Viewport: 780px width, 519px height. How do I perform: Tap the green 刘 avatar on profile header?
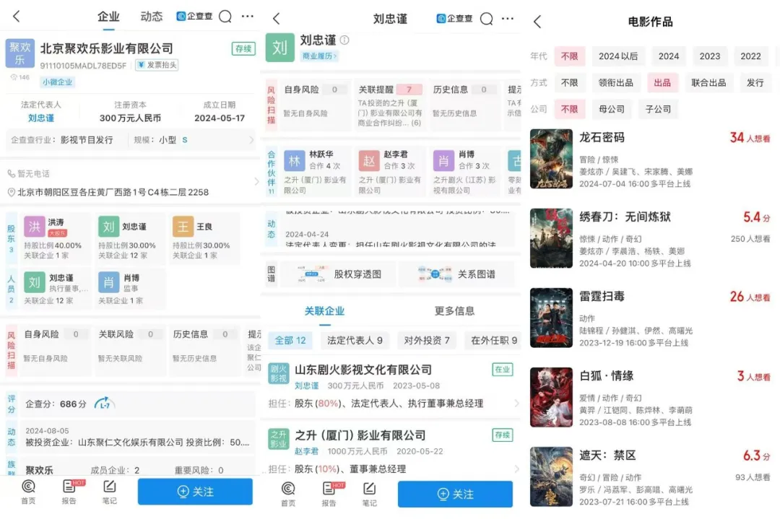point(279,48)
